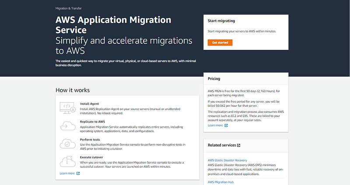Click the AWS Application Migration Service title
Screen dimensions: 350x185
point(113,25)
